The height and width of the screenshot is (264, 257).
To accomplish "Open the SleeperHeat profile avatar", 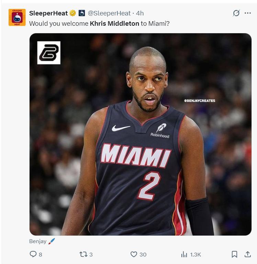I will pyautogui.click(x=17, y=17).
